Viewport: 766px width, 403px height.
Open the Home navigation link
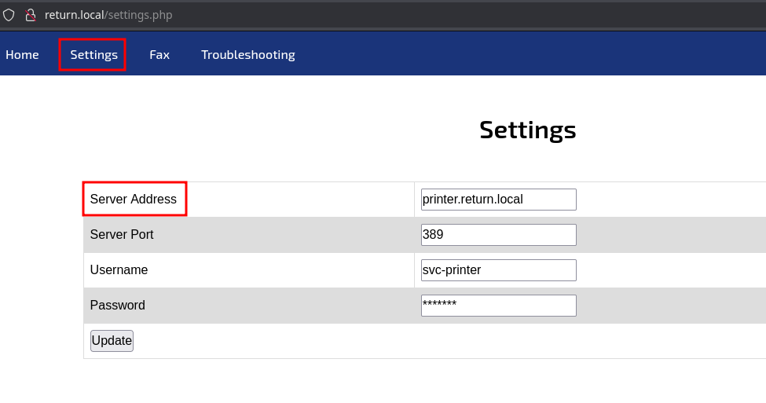point(22,55)
